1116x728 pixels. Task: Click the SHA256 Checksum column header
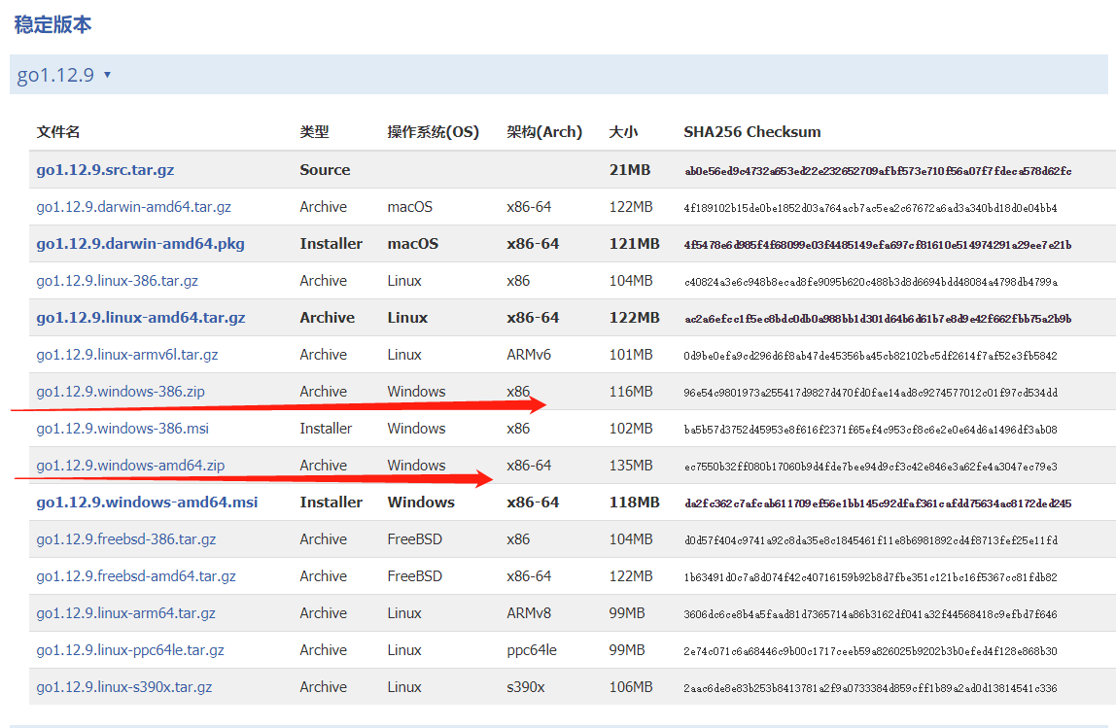point(752,132)
